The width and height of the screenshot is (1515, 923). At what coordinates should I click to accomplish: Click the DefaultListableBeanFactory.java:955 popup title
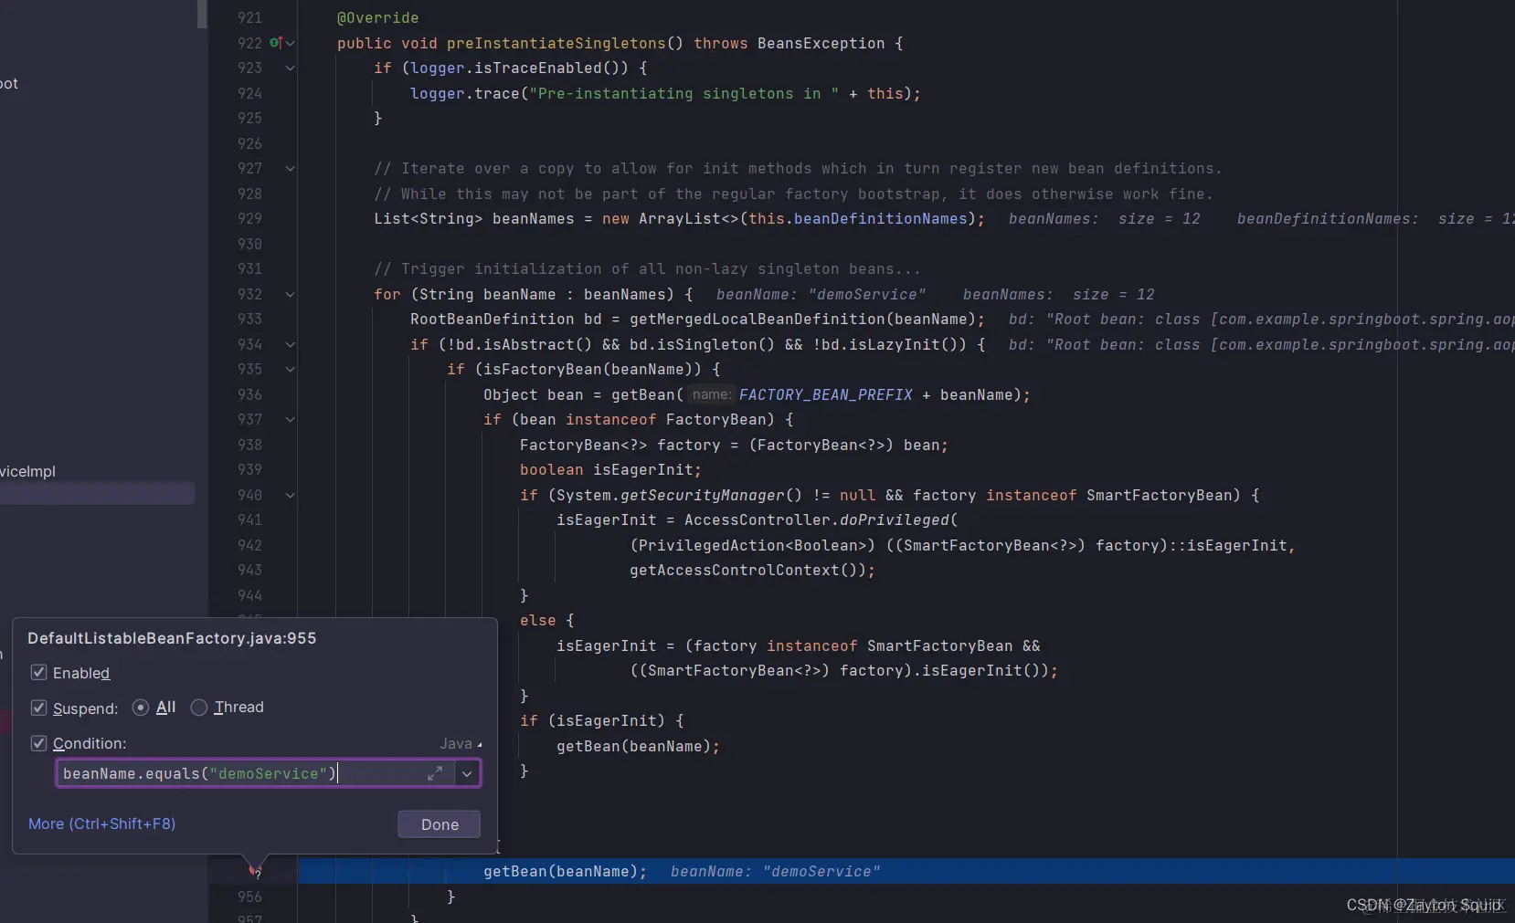tap(172, 638)
